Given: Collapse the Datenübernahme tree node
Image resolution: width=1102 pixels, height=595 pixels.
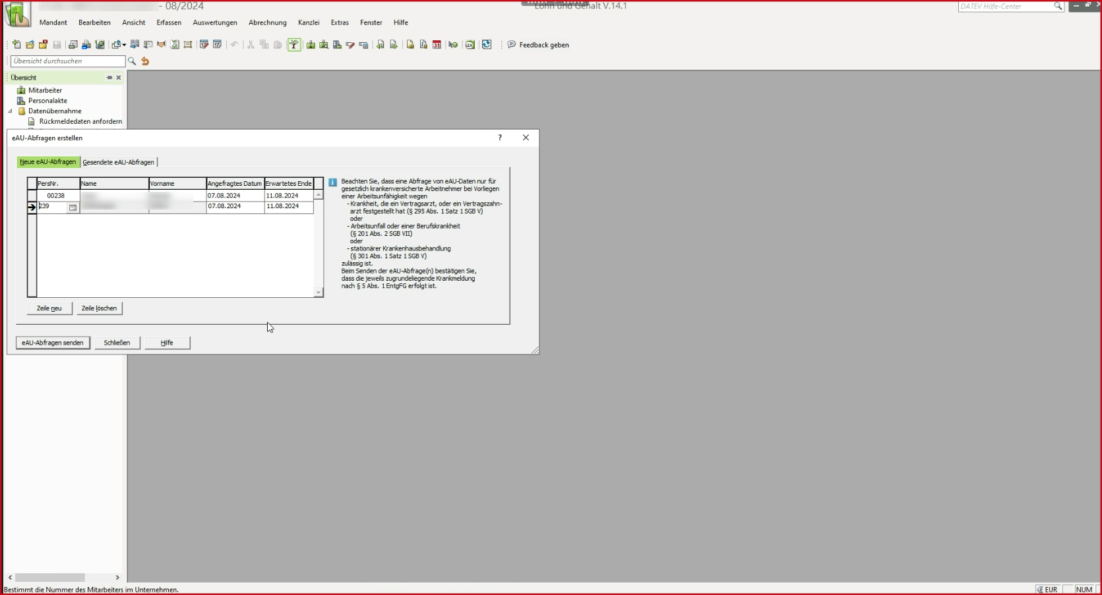Looking at the screenshot, I should (x=11, y=111).
